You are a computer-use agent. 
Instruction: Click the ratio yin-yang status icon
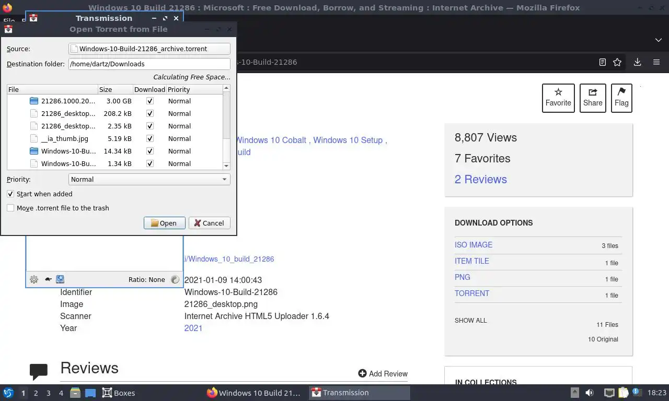click(175, 279)
